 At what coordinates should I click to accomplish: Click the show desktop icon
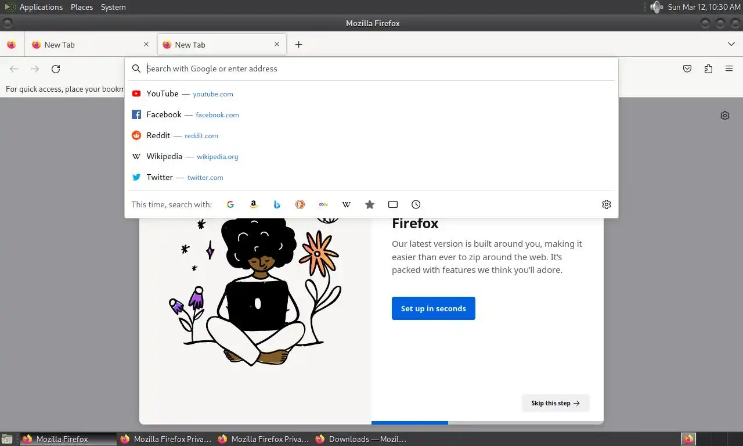pyautogui.click(x=8, y=439)
